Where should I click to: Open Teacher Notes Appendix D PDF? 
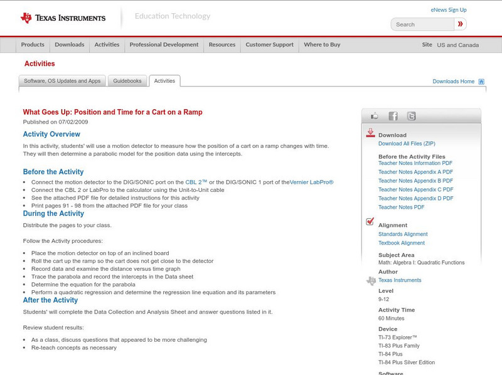[x=416, y=198]
